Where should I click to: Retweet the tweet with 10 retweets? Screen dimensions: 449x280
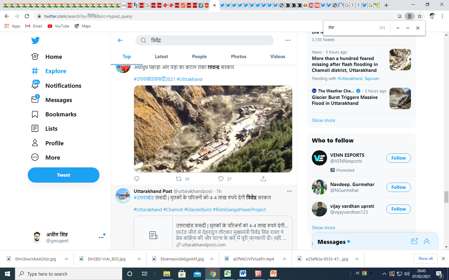pos(179,179)
